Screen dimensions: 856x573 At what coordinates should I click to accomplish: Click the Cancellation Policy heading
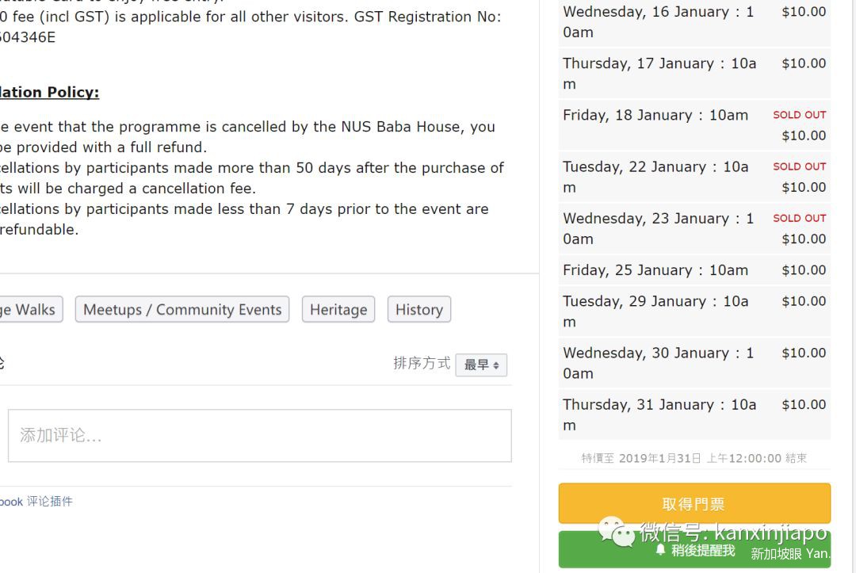(49, 92)
